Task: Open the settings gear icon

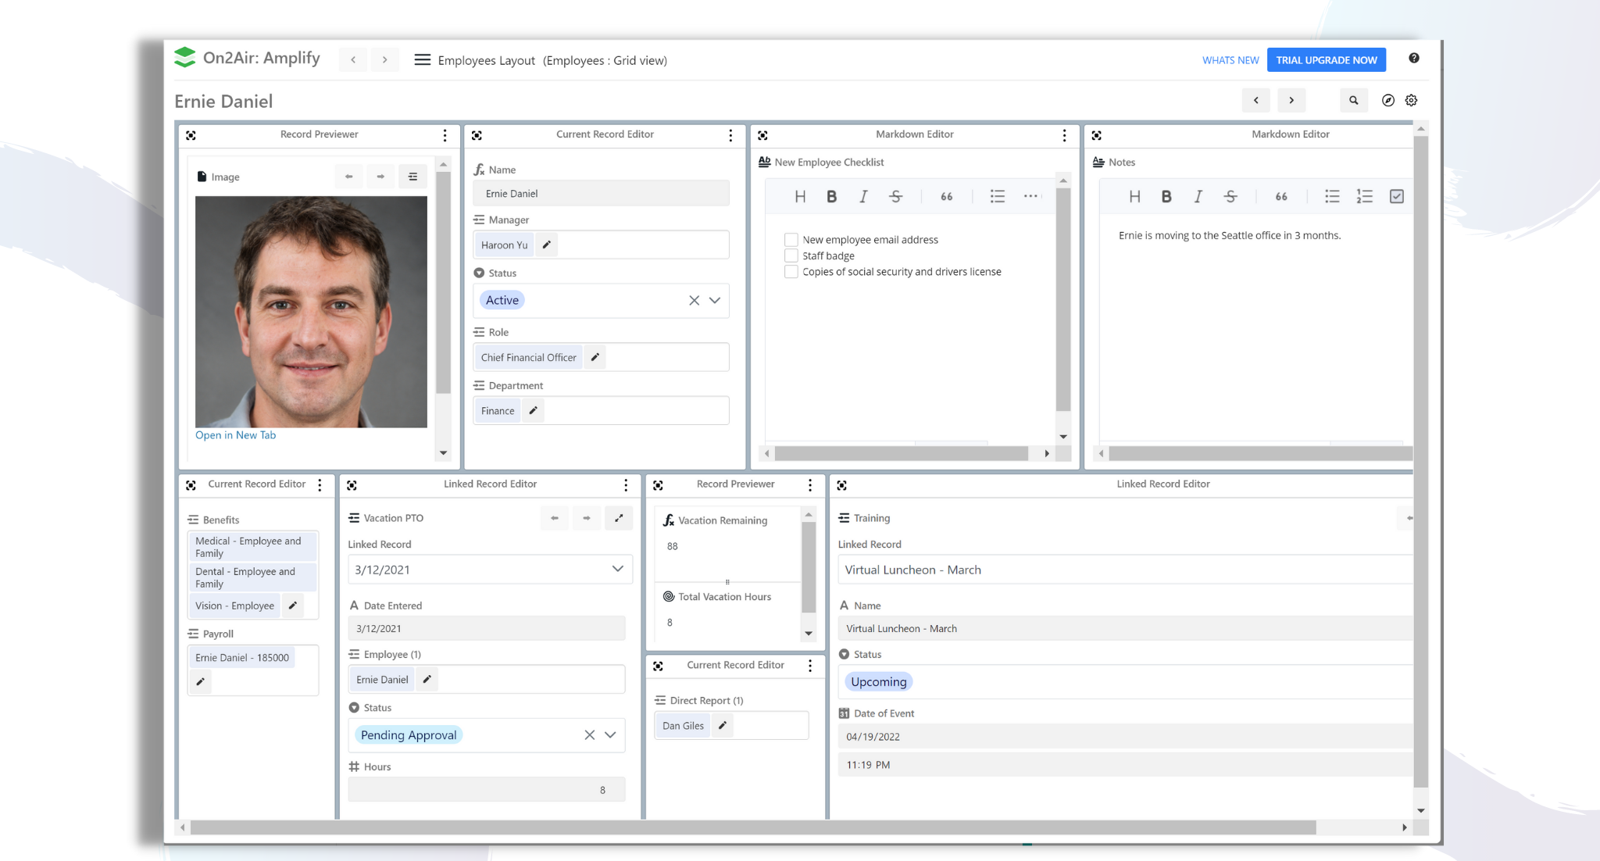Action: [x=1410, y=100]
